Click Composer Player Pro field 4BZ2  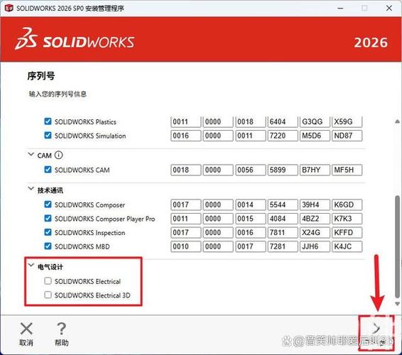[315, 219]
